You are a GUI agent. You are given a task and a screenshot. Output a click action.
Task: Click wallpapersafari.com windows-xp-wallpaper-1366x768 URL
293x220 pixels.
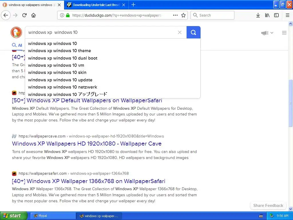74,173
